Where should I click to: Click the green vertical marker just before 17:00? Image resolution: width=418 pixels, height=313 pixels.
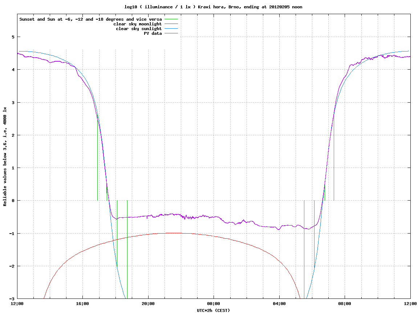98,157
